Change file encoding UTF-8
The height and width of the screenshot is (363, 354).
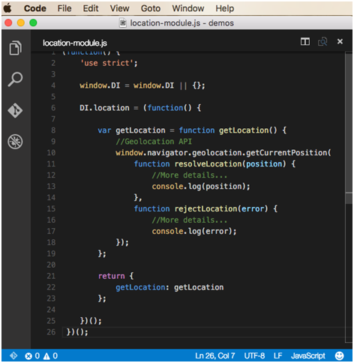click(x=254, y=355)
